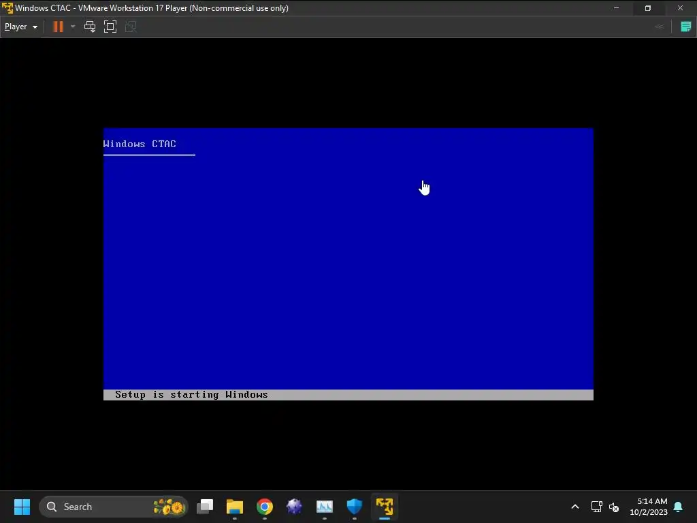This screenshot has height=523, width=697.
Task: Open the clock showing 5:14 AM
Action: pyautogui.click(x=649, y=507)
